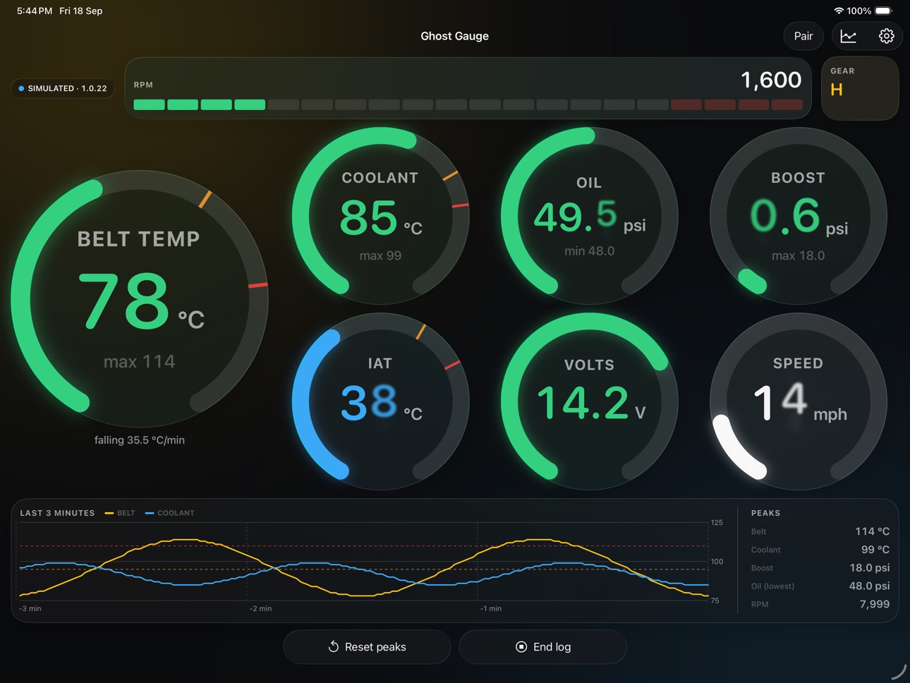Click the RPM value 1,600
Viewport: 910px width, 683px height.
pyautogui.click(x=771, y=80)
